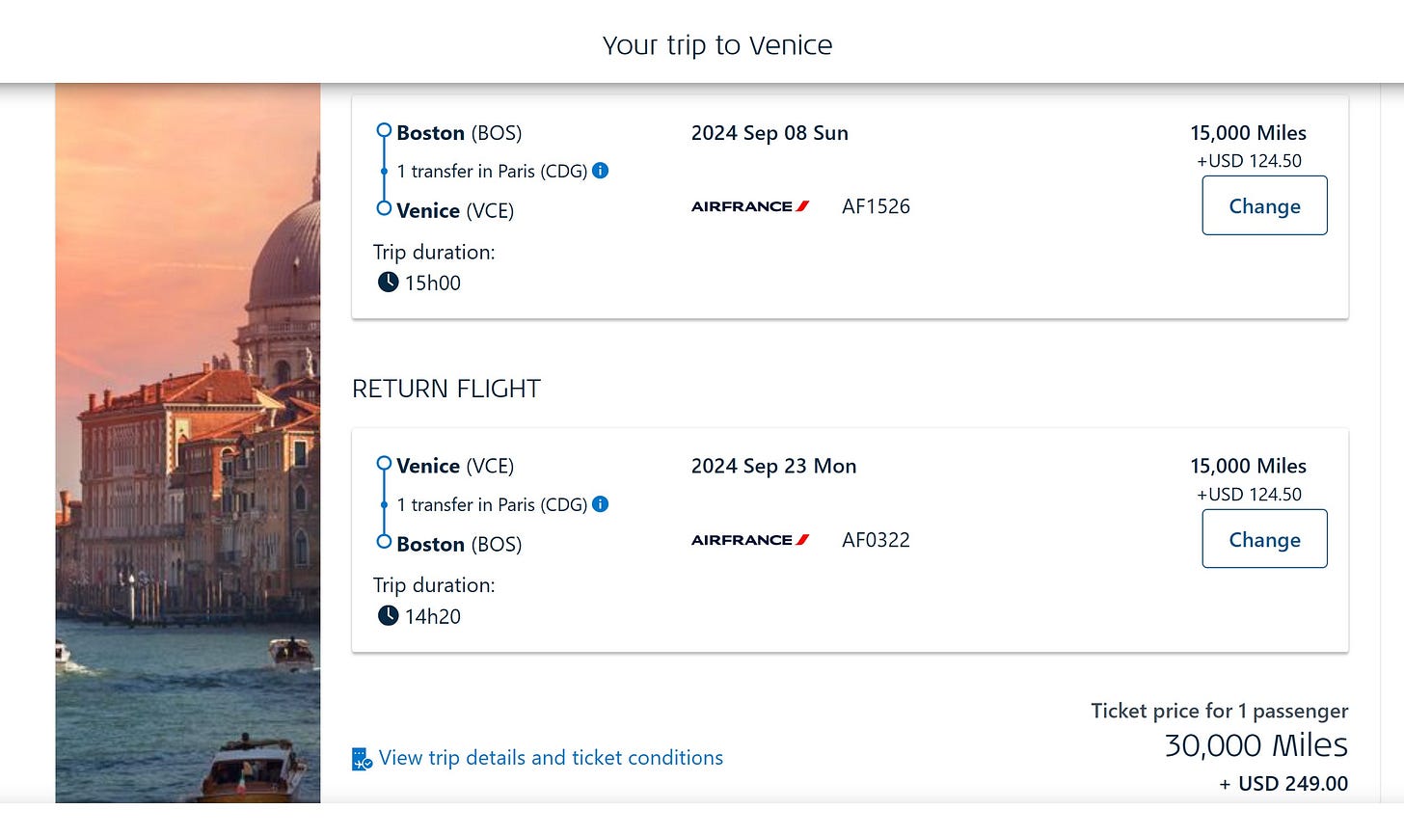Screen dimensions: 1404x836
Task: Click the Air France logo for flight AF0322
Action: [750, 540]
